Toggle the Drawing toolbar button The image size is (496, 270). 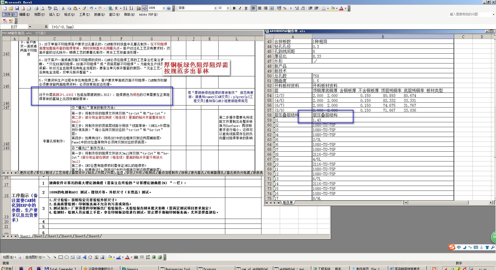[145, 8]
